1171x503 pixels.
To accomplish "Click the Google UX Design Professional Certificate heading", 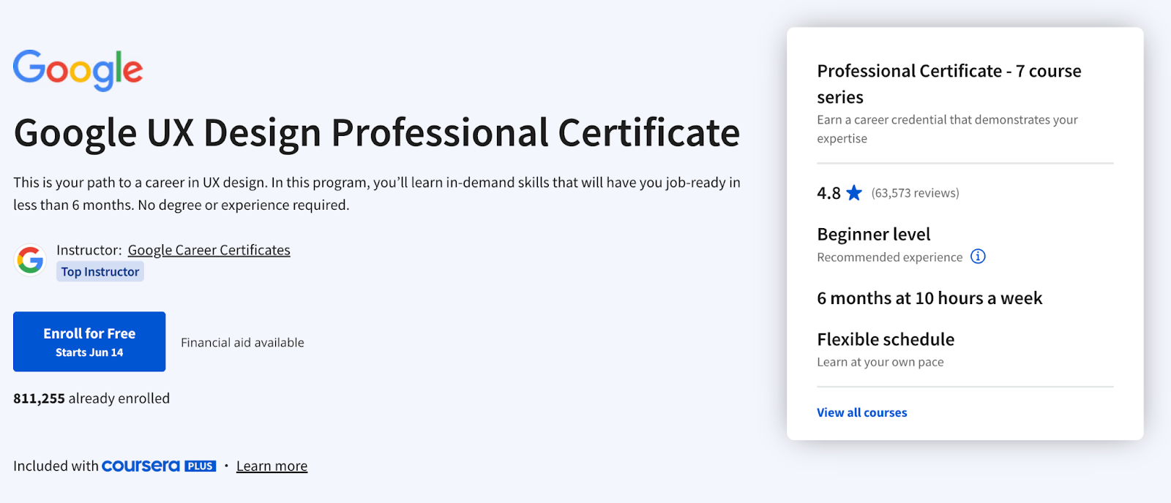I will pos(376,133).
